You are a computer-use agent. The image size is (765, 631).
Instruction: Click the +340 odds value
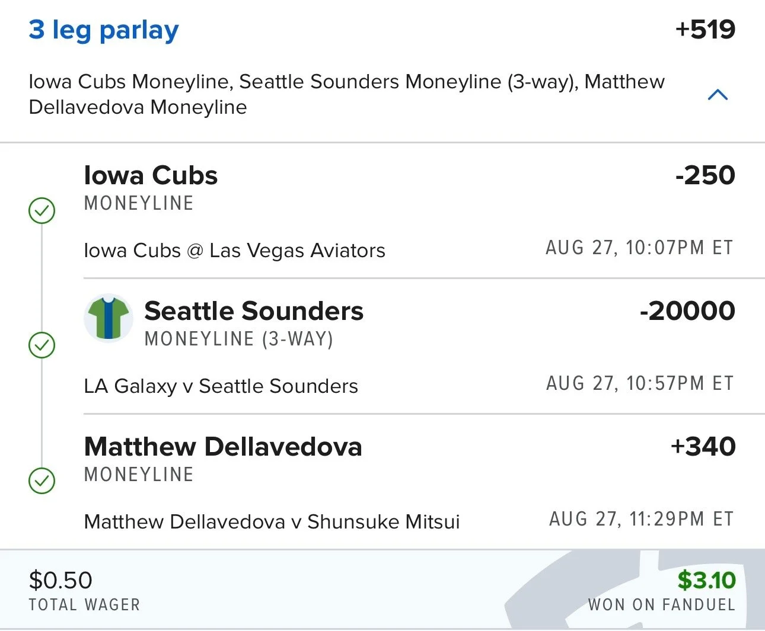tap(703, 447)
